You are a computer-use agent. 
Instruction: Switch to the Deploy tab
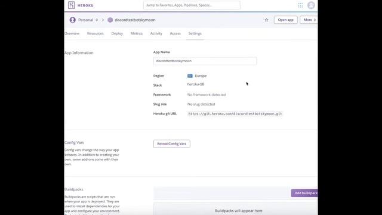click(x=117, y=33)
